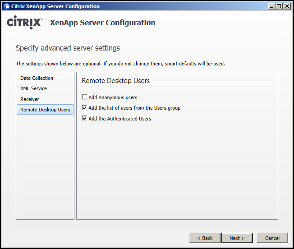Viewport: 294px width, 249px height.
Task: Uncheck Add the Authenticated Users
Action: [85, 119]
